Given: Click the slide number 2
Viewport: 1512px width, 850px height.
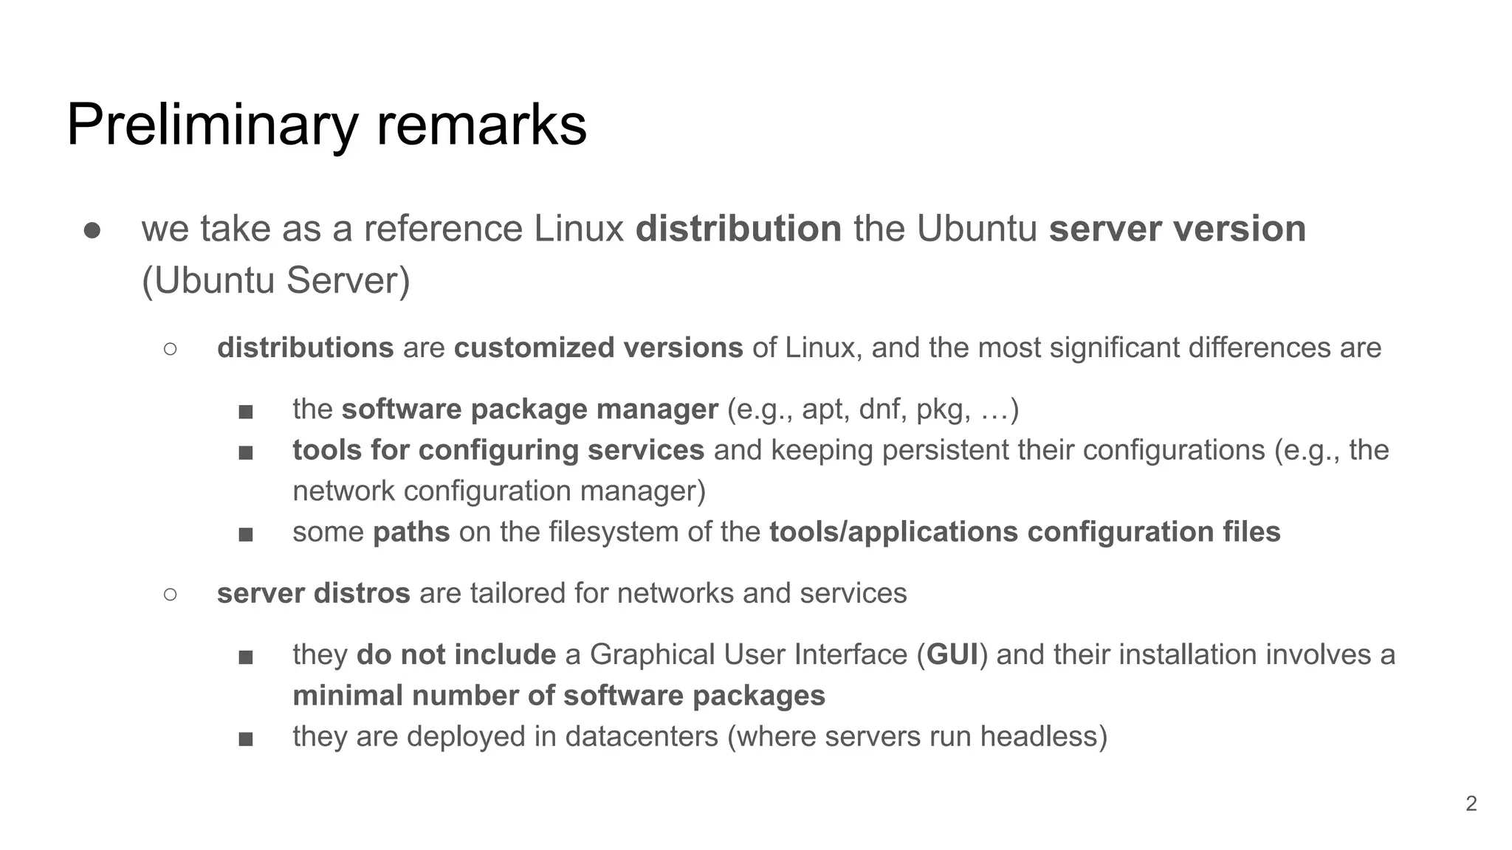Looking at the screenshot, I should pos(1471,804).
